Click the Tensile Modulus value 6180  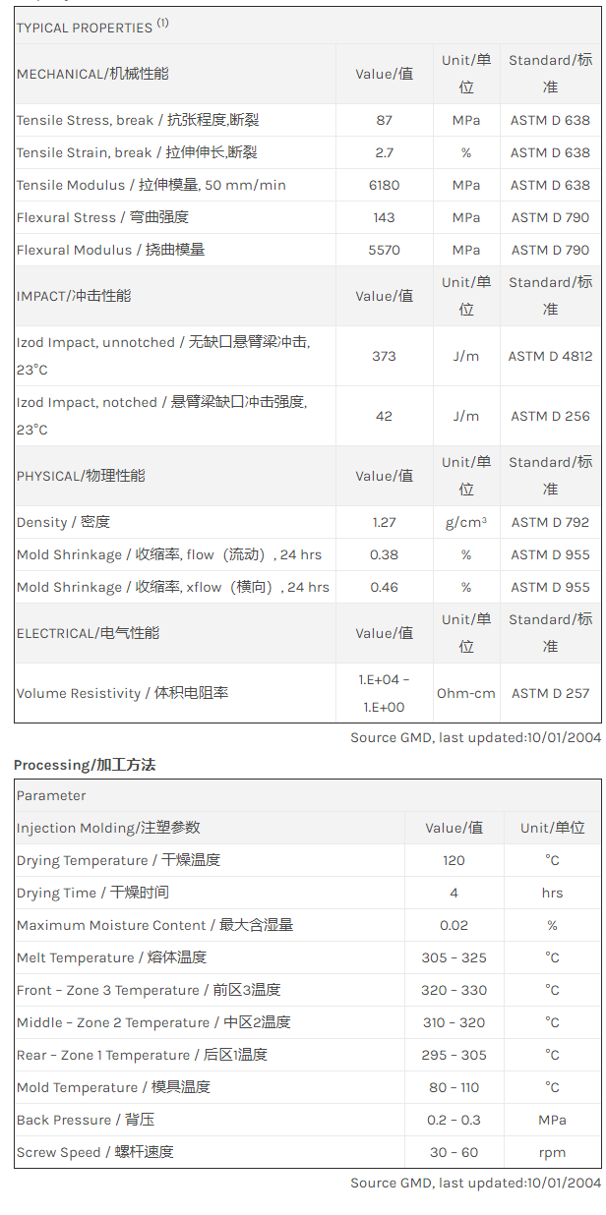click(384, 185)
